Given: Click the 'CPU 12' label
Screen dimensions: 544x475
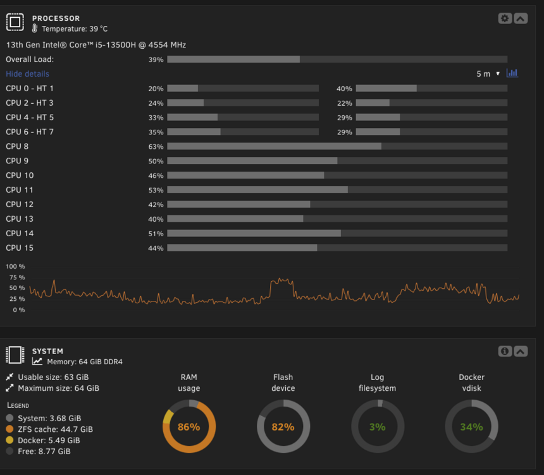Looking at the screenshot, I should coord(20,205).
